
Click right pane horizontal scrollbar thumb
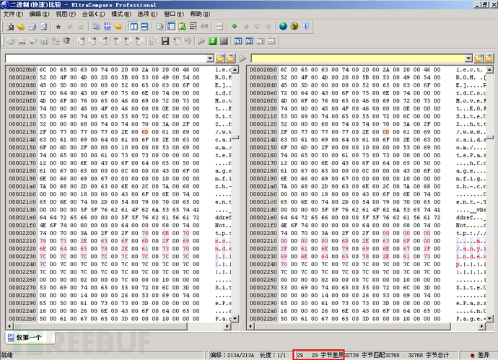click(x=352, y=326)
